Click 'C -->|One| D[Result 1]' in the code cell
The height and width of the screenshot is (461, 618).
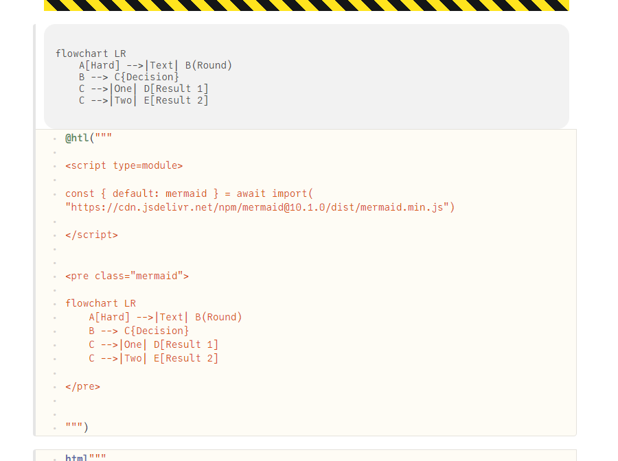(x=153, y=345)
